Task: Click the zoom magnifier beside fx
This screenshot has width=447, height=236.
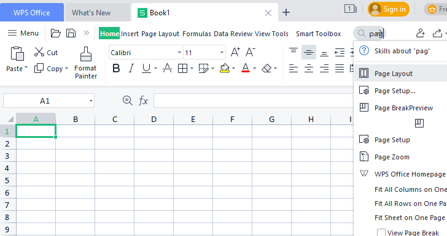Action: 128,101
